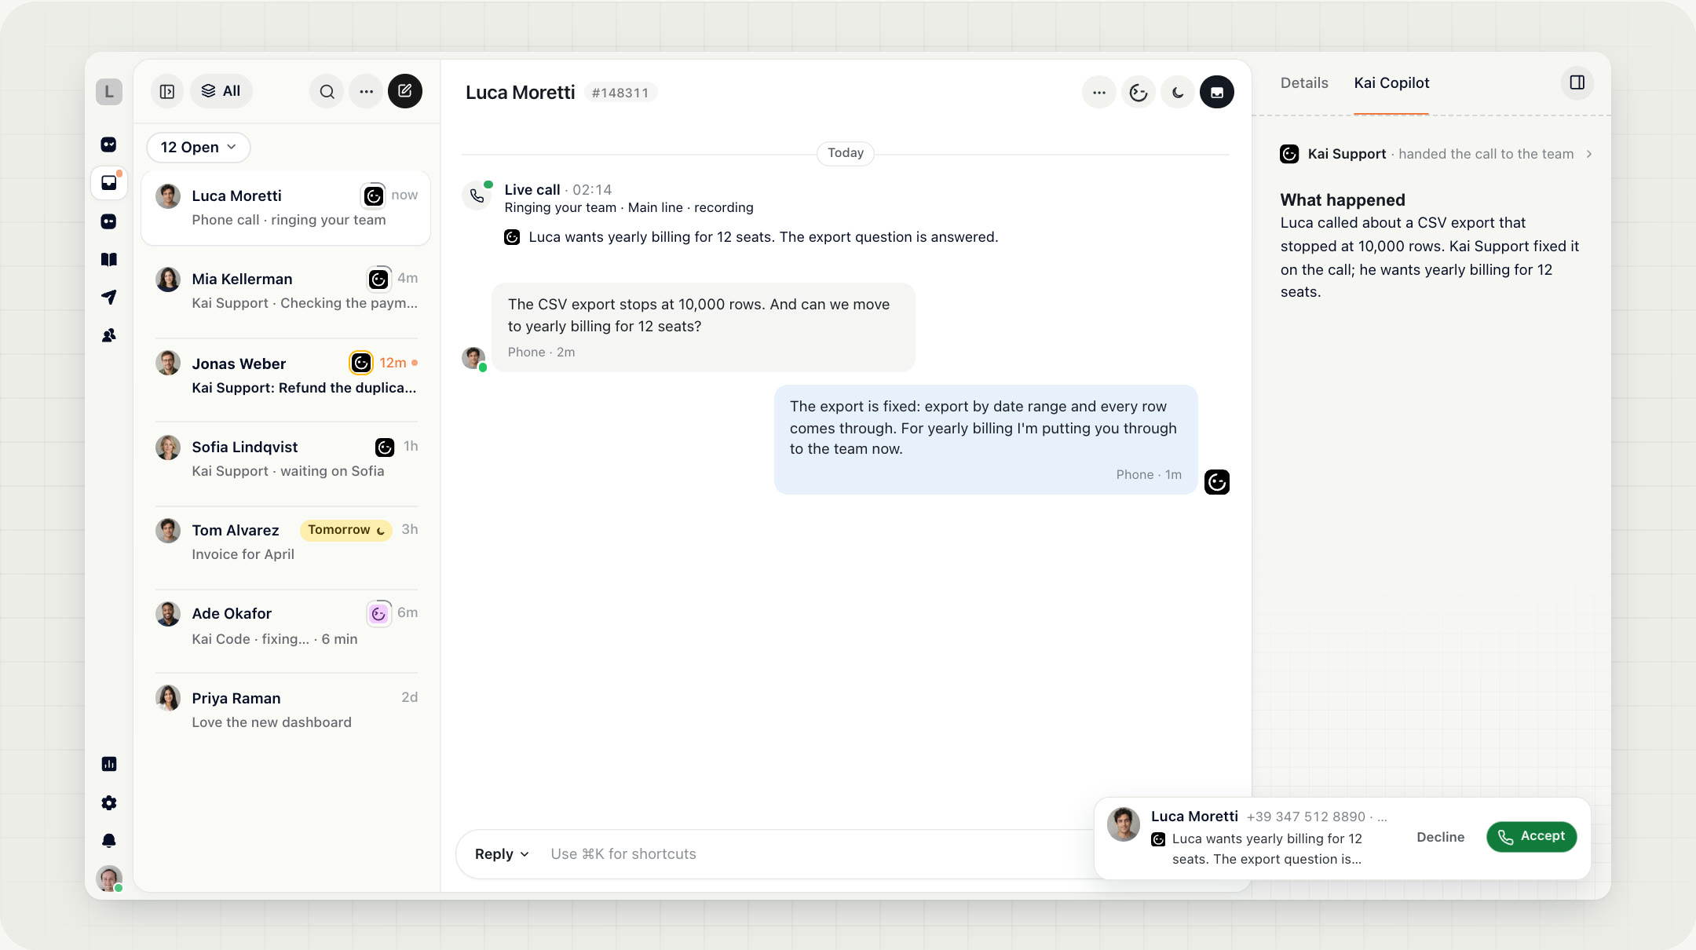Click the conversation ID #148311 tag

(x=620, y=93)
